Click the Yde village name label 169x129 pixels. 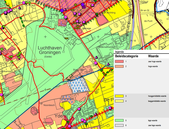[59, 116]
